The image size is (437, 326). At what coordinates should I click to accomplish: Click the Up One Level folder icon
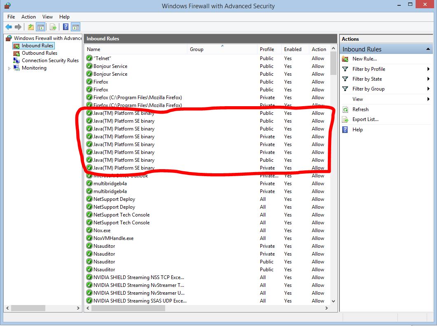(x=31, y=27)
